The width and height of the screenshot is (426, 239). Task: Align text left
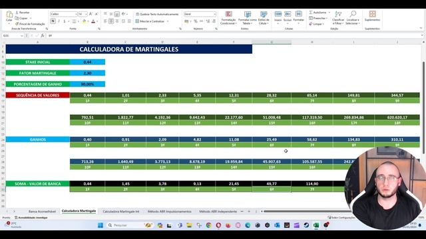click(x=105, y=21)
